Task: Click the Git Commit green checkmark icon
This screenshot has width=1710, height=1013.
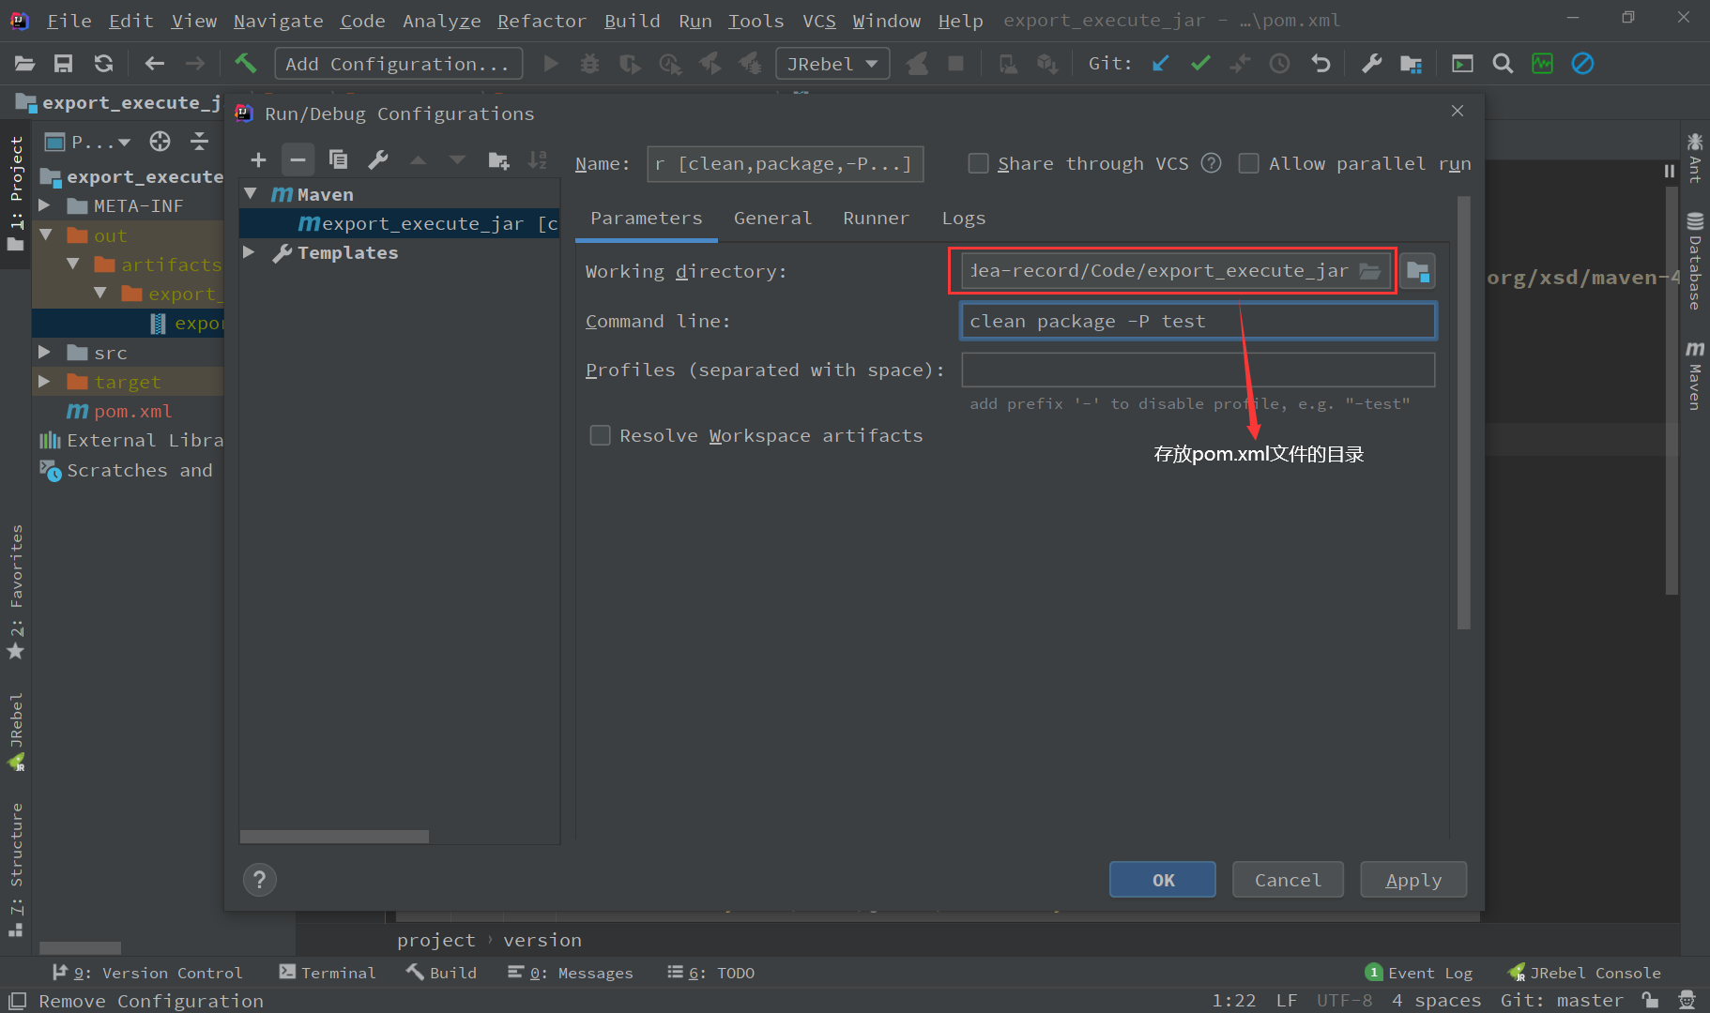Action: [x=1200, y=64]
